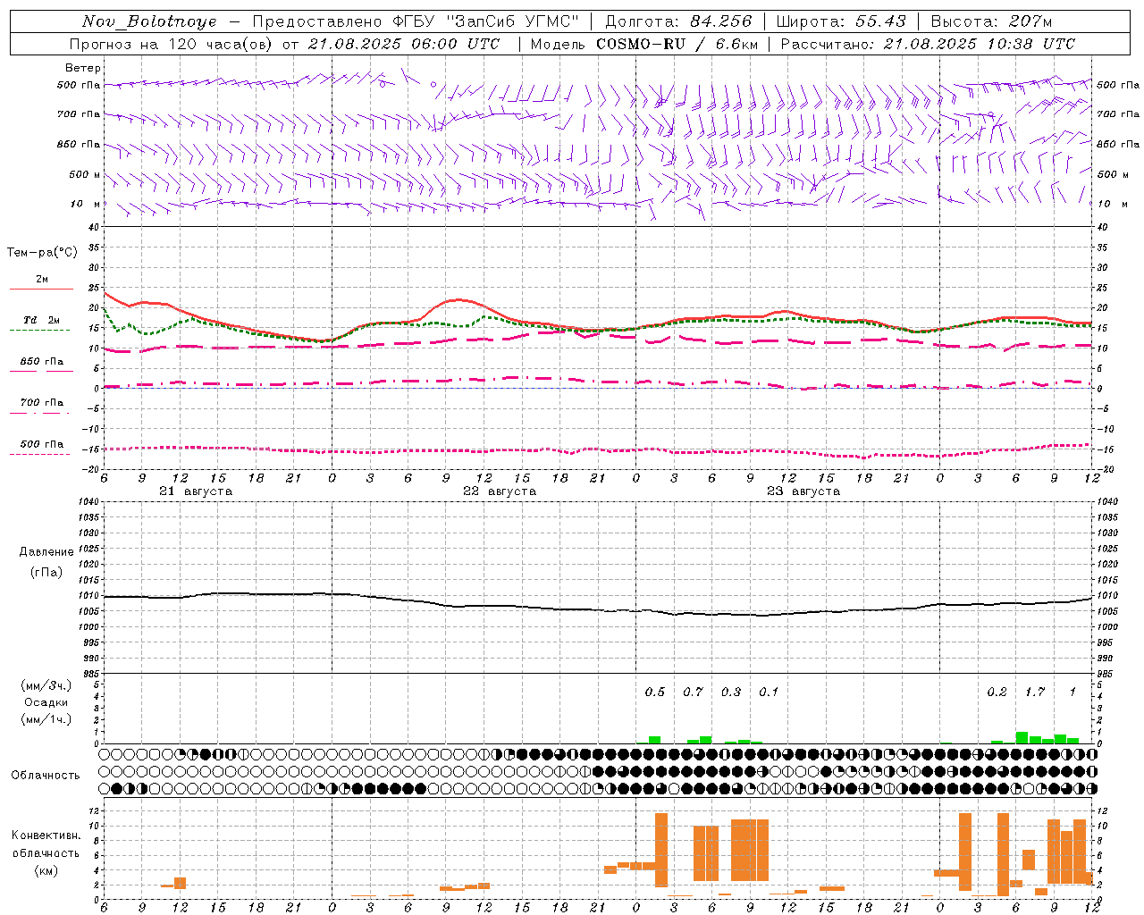
Task: Click the precipitation amount 0.5
Action: [655, 692]
